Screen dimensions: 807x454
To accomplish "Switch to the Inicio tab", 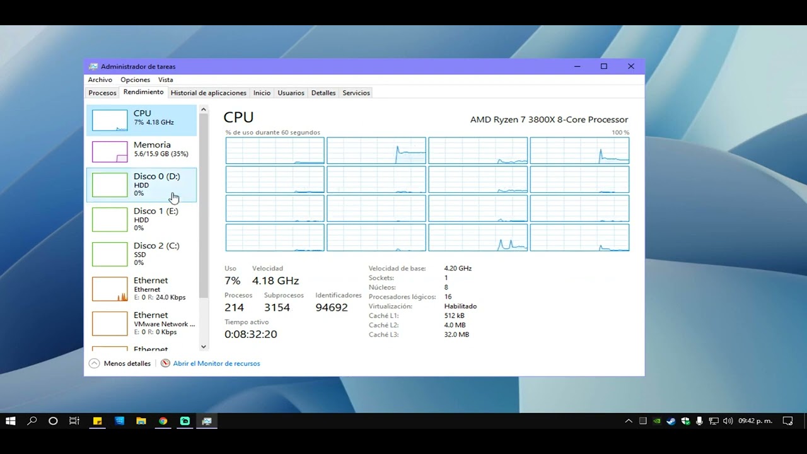I will click(x=262, y=93).
